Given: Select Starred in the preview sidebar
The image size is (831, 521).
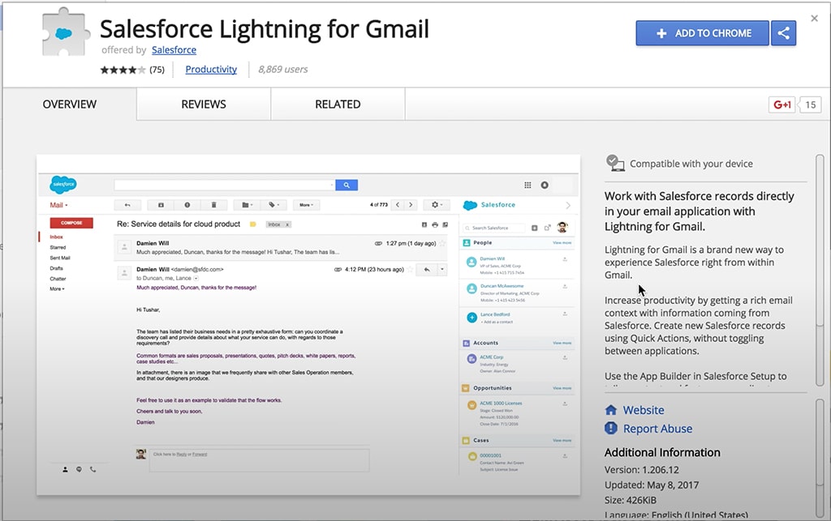Looking at the screenshot, I should click(x=58, y=248).
